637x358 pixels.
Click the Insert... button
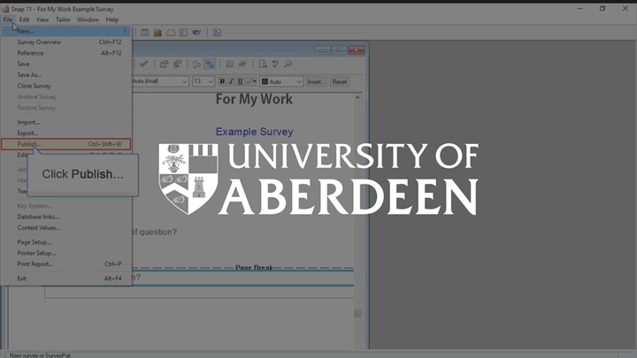316,81
